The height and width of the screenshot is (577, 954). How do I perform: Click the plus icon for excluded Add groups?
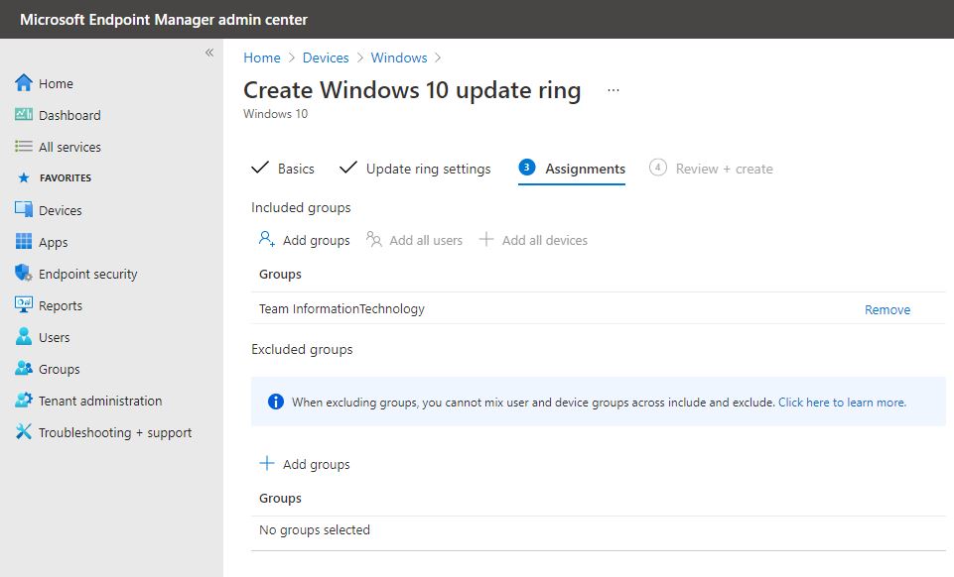point(266,463)
